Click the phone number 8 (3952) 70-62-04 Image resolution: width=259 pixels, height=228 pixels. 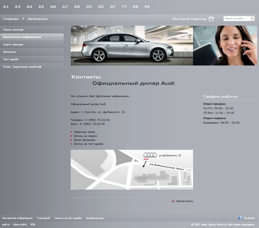click(97, 120)
